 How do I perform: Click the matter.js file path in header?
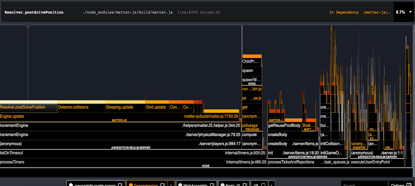(x=128, y=12)
